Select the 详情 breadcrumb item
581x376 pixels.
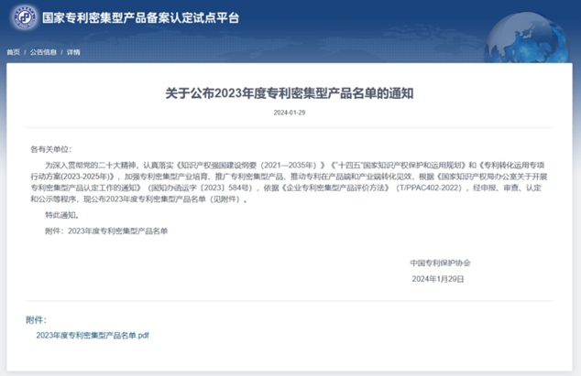[x=73, y=52]
